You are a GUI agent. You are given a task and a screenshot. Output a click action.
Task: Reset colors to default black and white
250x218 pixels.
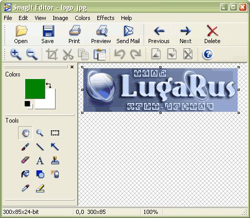(x=28, y=105)
